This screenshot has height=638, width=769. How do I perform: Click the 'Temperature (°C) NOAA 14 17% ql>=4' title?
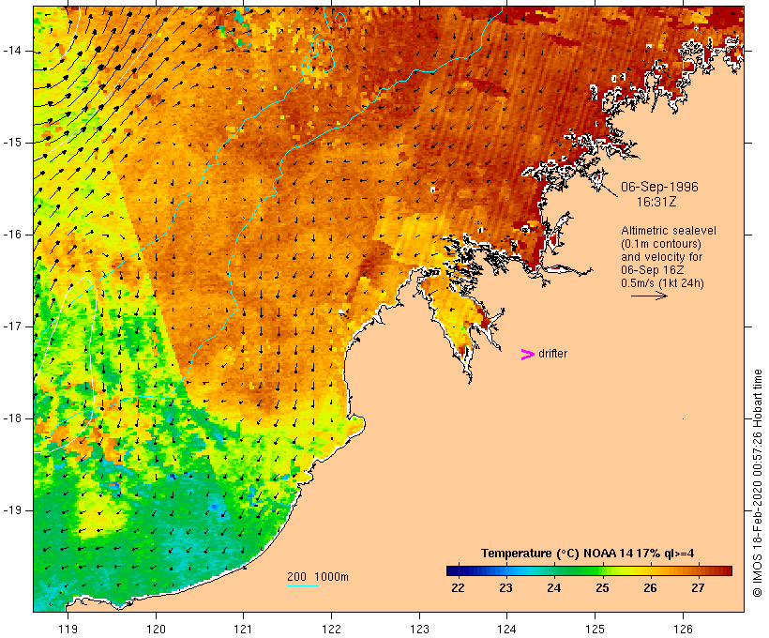point(588,554)
